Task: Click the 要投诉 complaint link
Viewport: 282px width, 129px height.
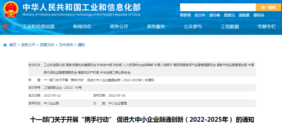Action: click(x=259, y=15)
